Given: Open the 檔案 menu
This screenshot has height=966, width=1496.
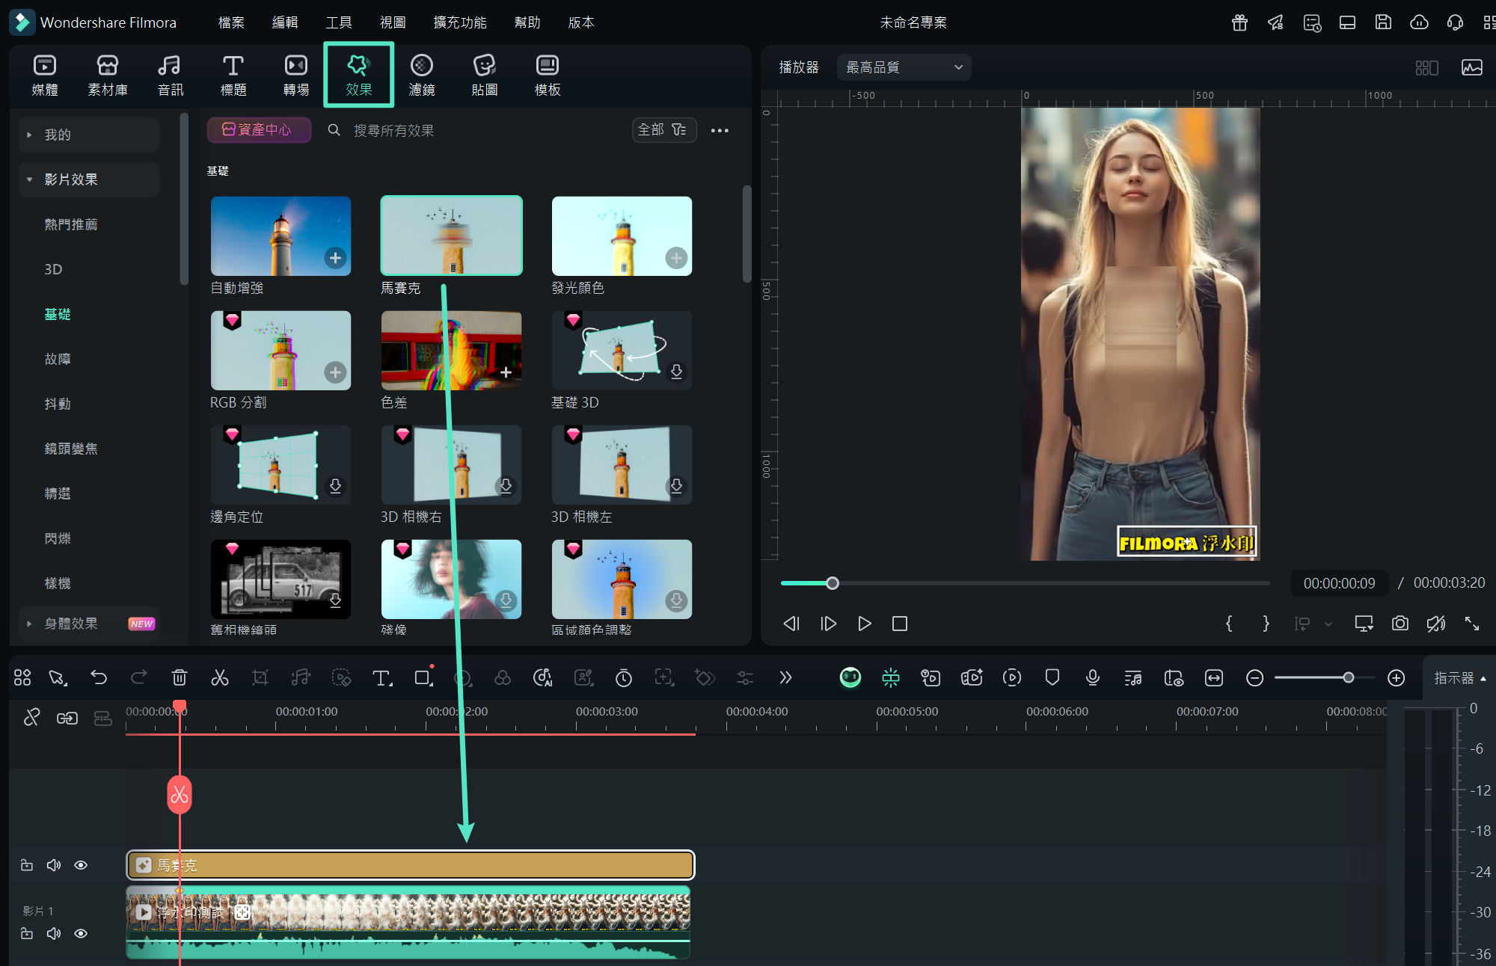Looking at the screenshot, I should coord(230,22).
